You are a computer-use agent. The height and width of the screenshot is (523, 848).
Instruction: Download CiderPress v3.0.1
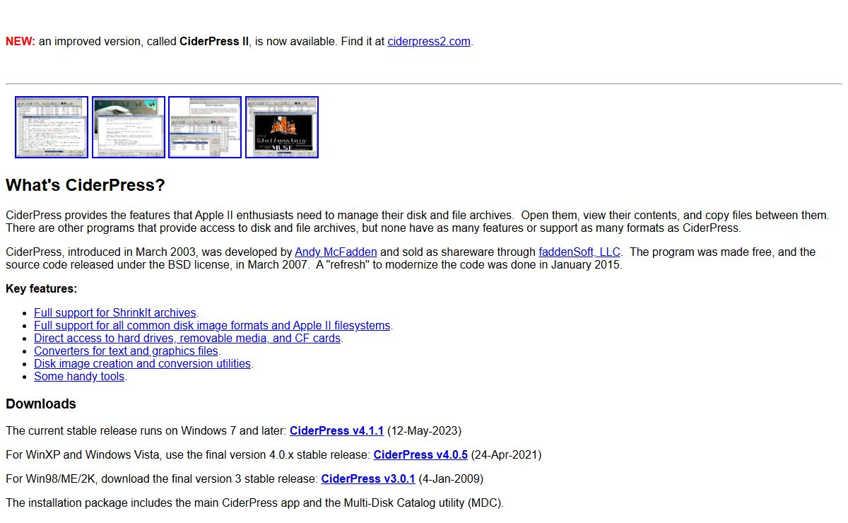coord(368,478)
